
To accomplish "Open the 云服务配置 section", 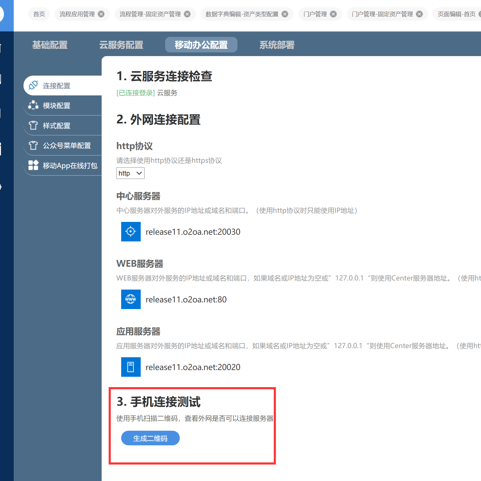I will pyautogui.click(x=121, y=45).
